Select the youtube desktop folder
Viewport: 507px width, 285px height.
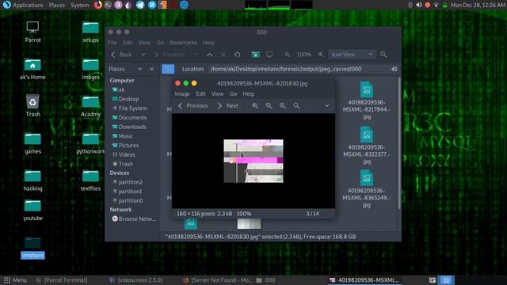[32, 211]
